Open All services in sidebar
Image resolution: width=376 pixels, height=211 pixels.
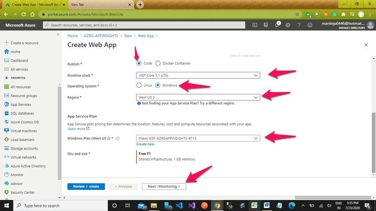point(16,69)
